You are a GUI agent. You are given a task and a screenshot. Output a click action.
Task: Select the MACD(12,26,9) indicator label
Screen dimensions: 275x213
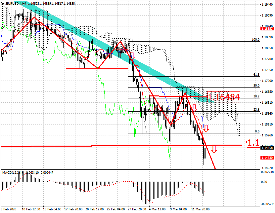tap(14, 173)
